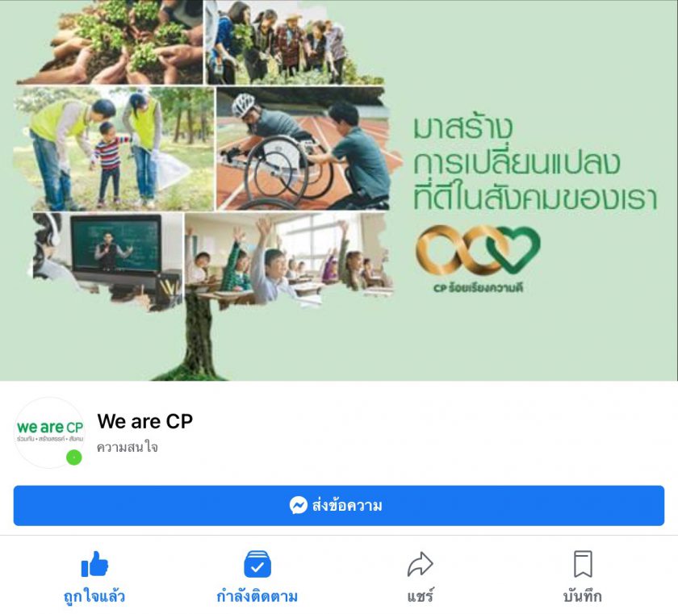This screenshot has width=678, height=614.
Task: Click the Messenger icon in the blue button
Action: pyautogui.click(x=299, y=506)
